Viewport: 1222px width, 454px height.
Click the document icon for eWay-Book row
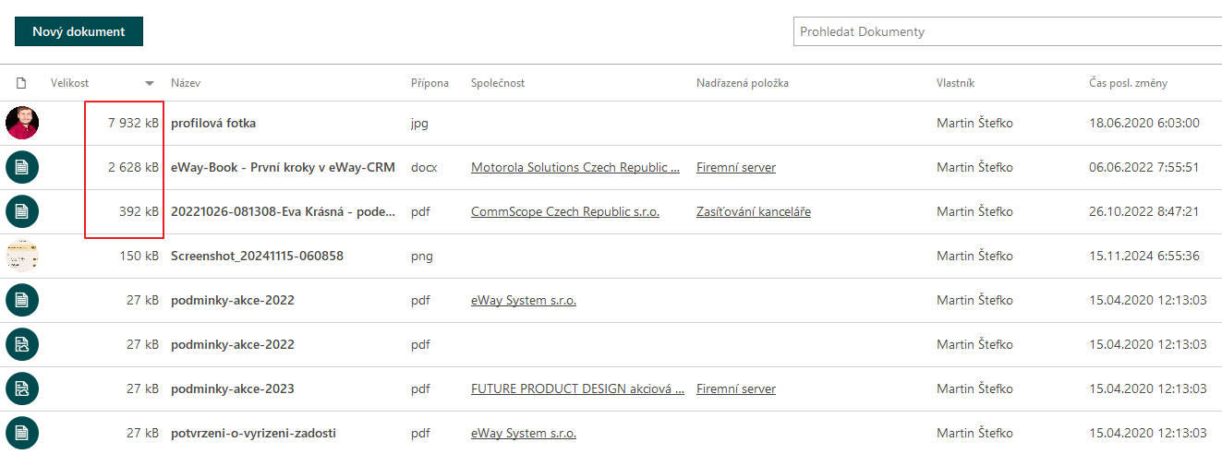click(x=22, y=167)
